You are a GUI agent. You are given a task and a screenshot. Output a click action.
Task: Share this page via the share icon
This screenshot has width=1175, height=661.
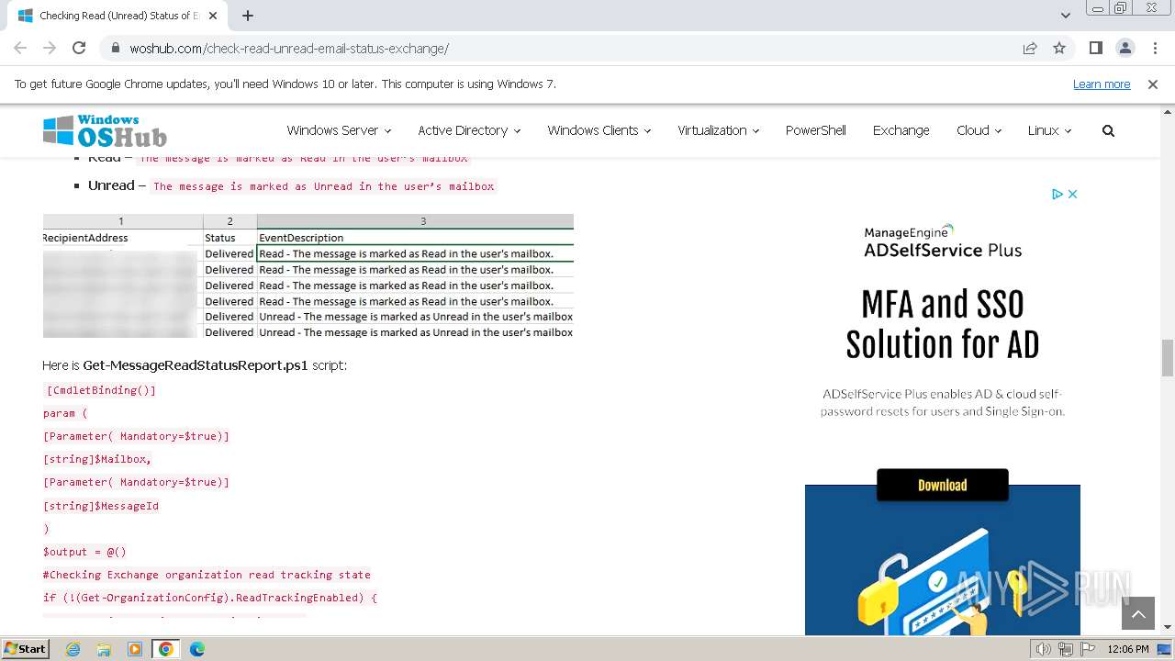(1030, 49)
